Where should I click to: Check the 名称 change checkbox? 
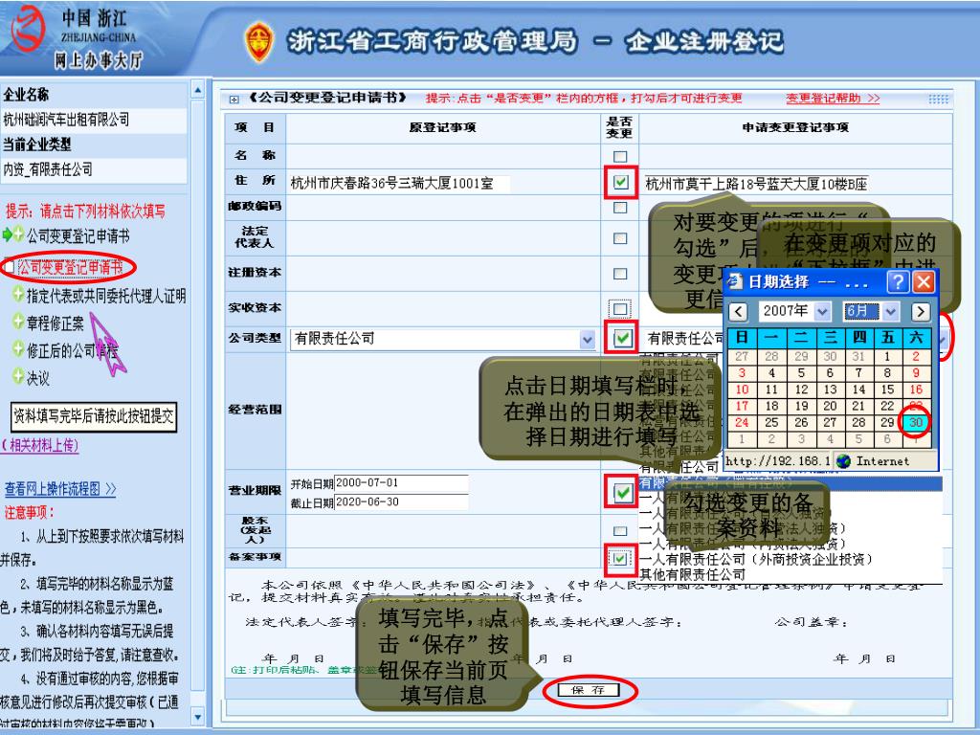[620, 156]
